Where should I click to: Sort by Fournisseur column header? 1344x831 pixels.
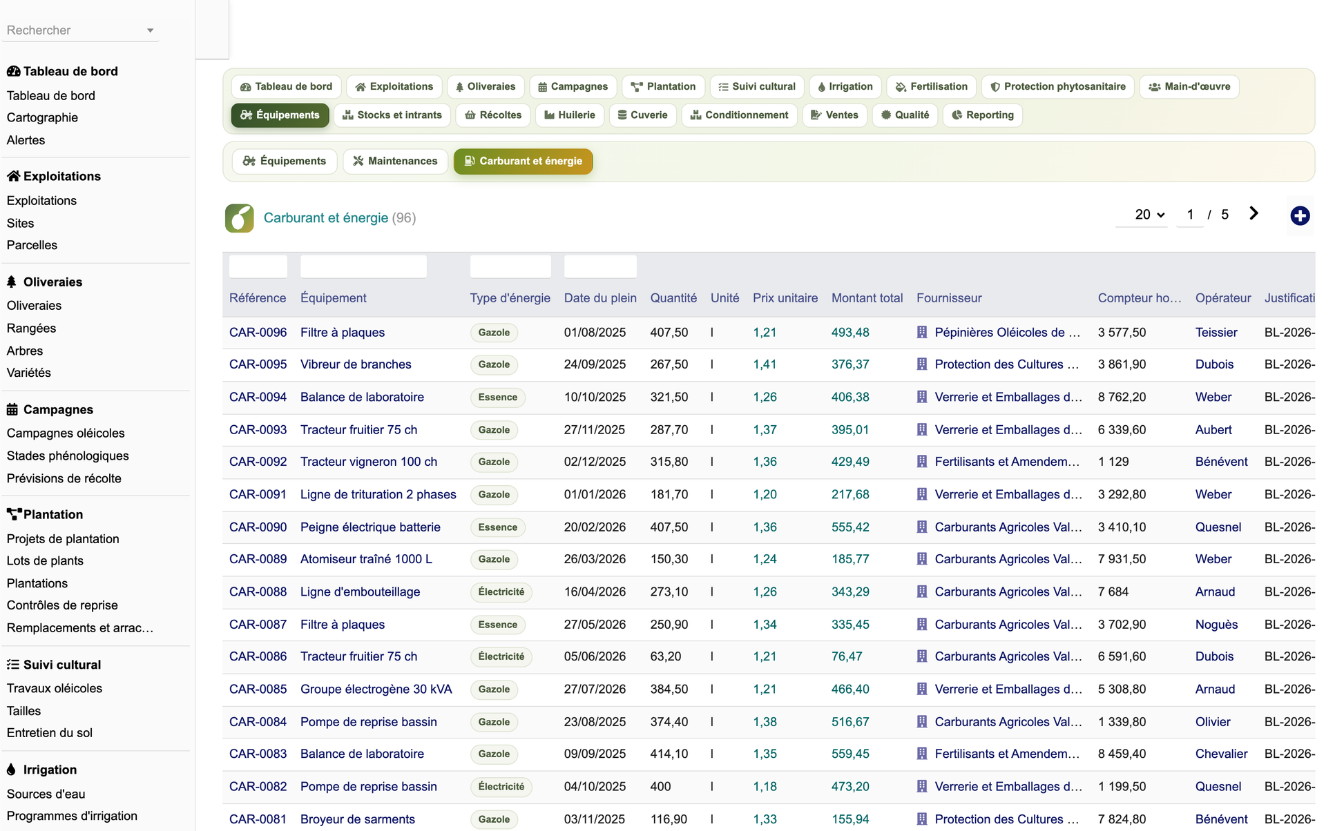tap(949, 298)
